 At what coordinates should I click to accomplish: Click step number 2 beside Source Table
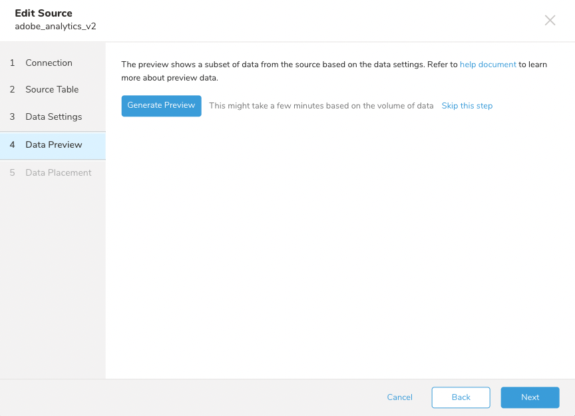click(12, 89)
